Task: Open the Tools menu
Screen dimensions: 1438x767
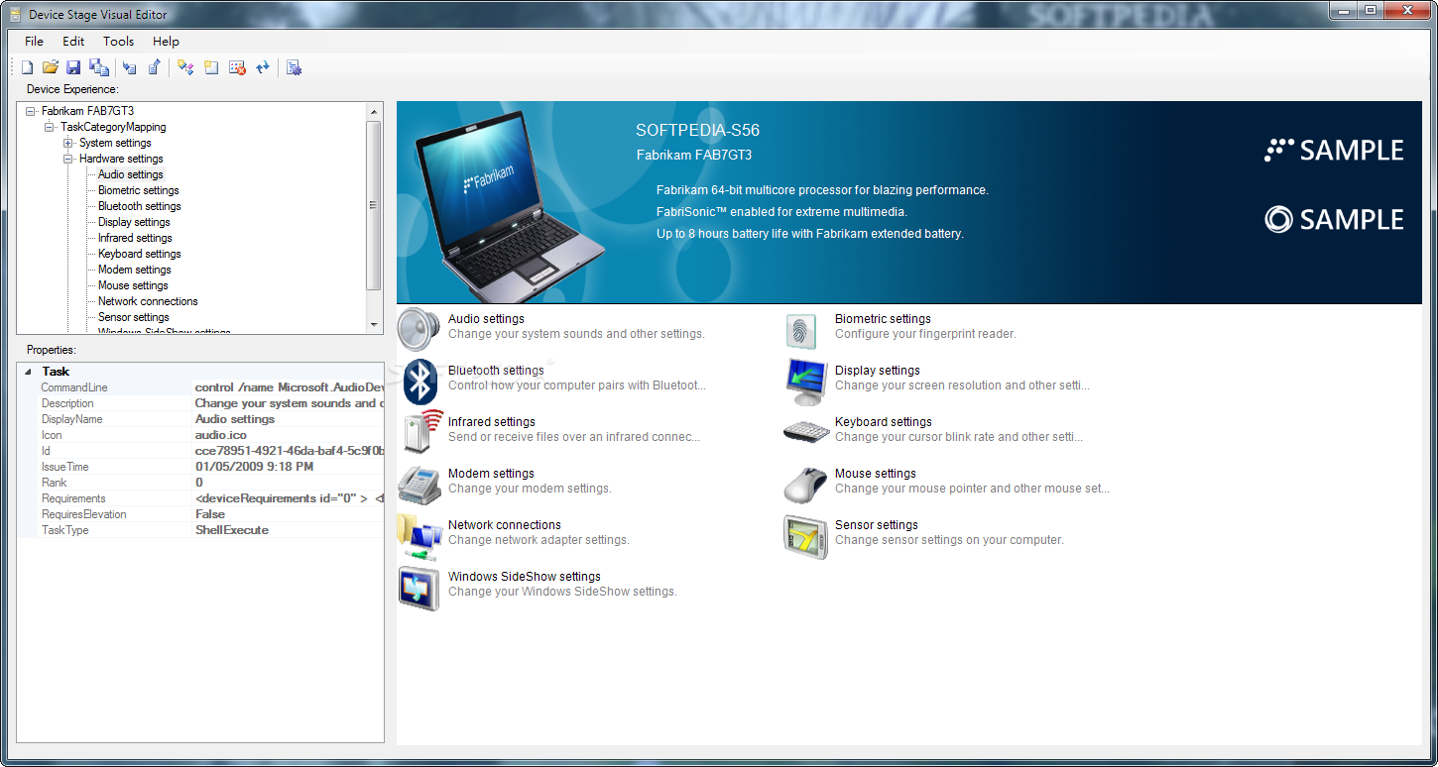Action: click(119, 42)
